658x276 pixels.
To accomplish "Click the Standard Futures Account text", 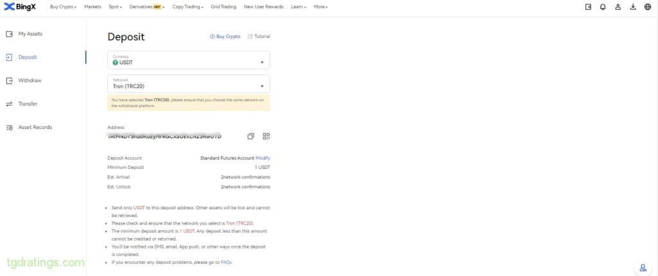I will [x=227, y=158].
